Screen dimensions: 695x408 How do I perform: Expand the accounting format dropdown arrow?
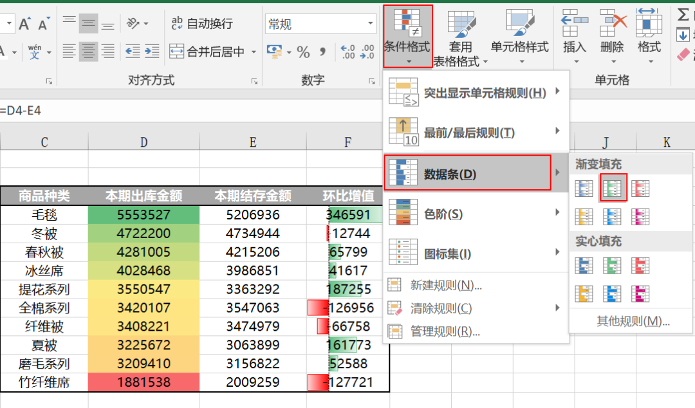(289, 52)
